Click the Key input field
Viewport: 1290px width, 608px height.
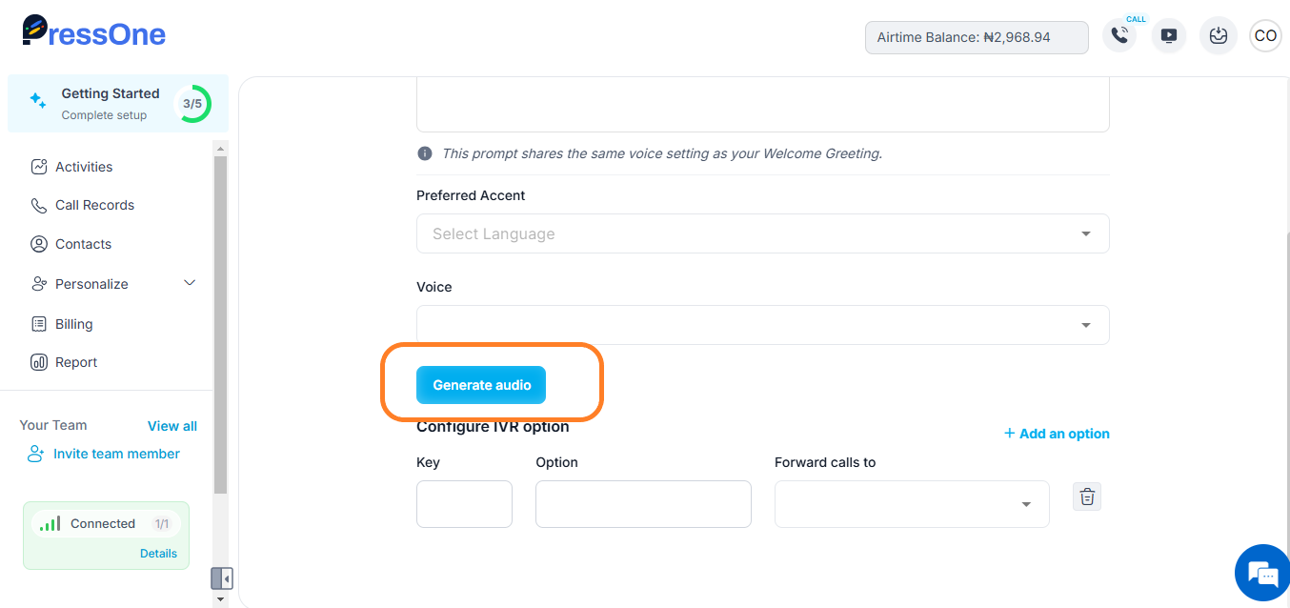464,504
